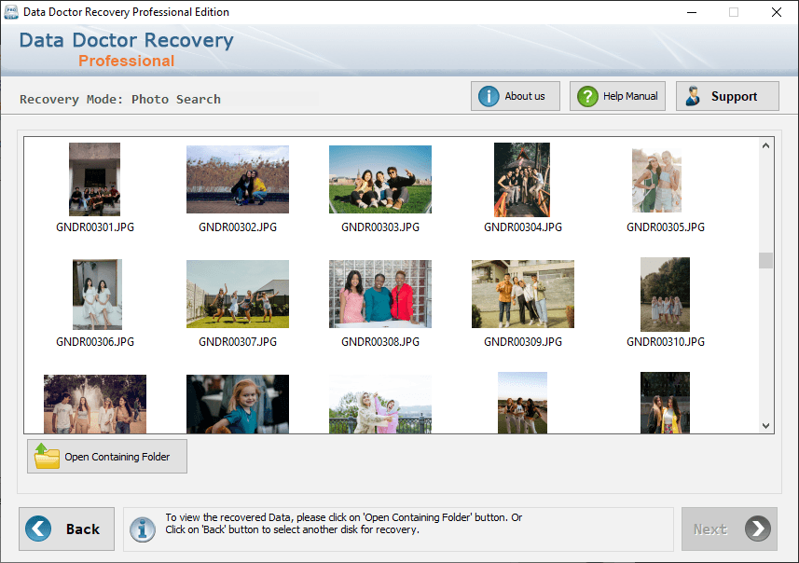Image resolution: width=799 pixels, height=563 pixels.
Task: Click file name GNDR00310.JPG
Action: click(x=666, y=342)
